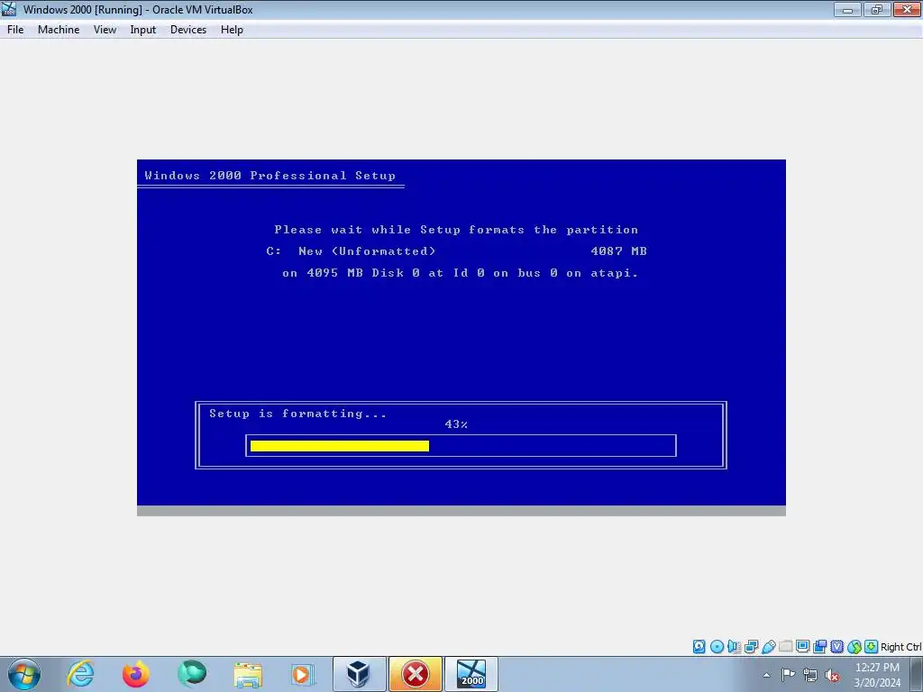923x692 pixels.
Task: Click the 'C: New (Unformatted)' partition text
Action: pos(351,251)
